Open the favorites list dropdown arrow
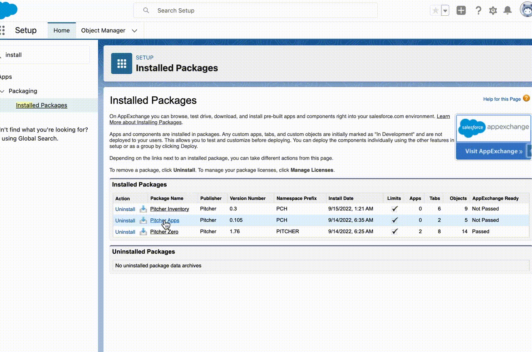The height and width of the screenshot is (352, 532). (445, 11)
